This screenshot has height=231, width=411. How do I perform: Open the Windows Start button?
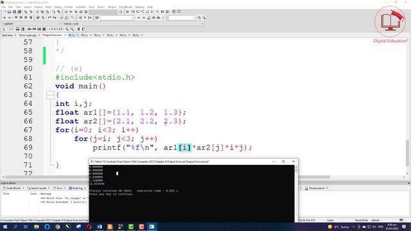[5, 227]
